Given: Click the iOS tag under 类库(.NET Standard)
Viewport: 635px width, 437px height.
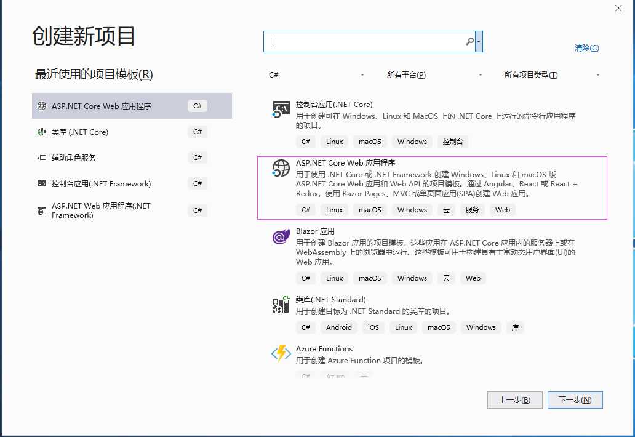Looking at the screenshot, I should (373, 327).
